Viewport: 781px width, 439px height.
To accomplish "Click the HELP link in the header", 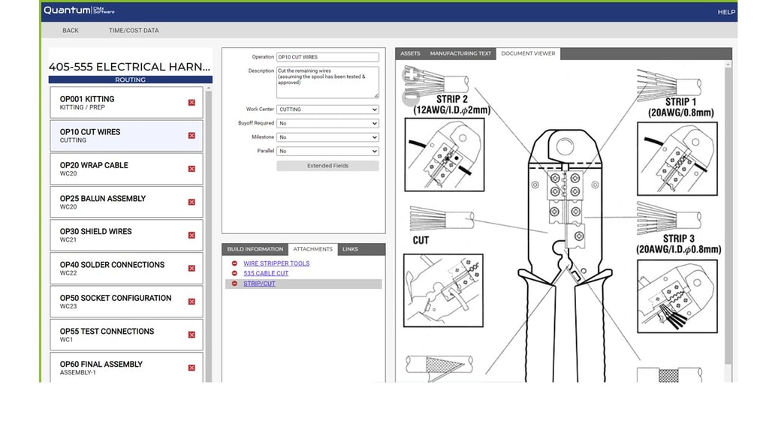I will click(725, 12).
